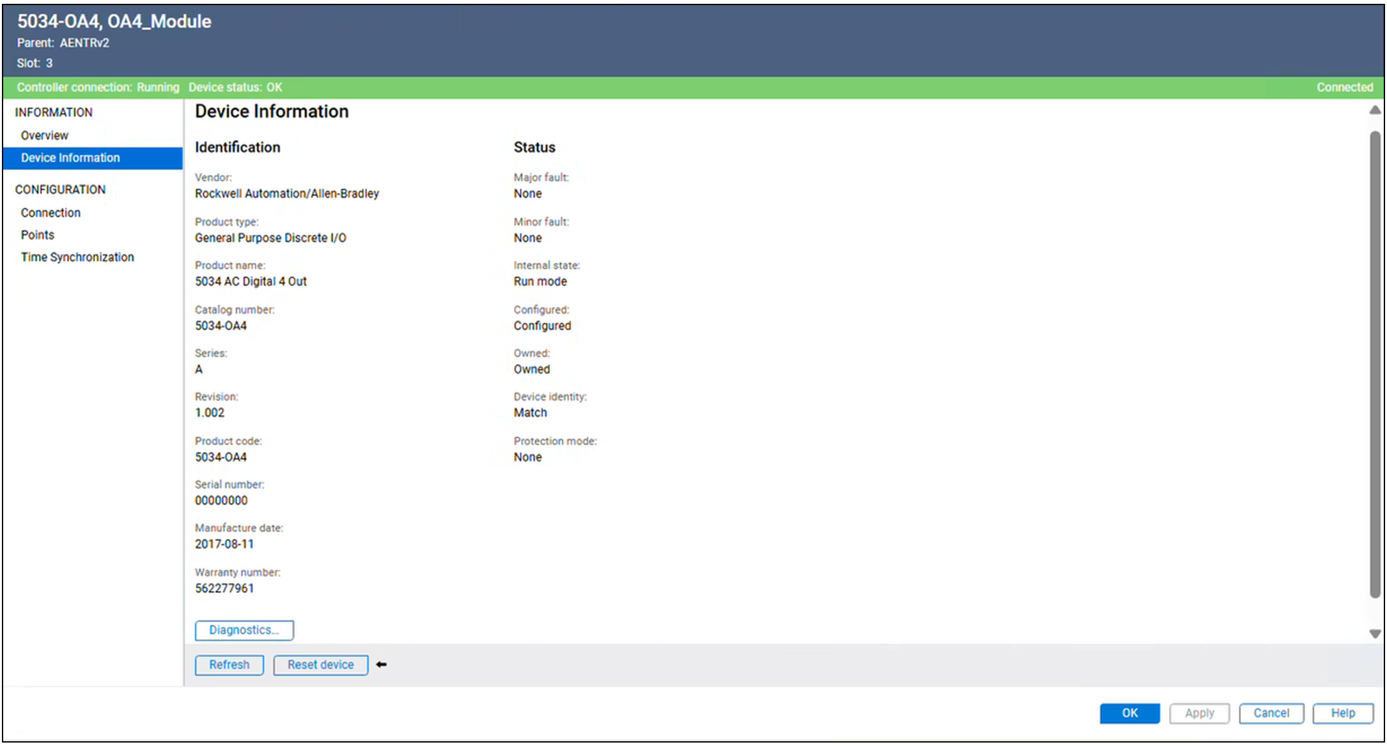The image size is (1387, 747).
Task: Click the CONFIGURATION section heading
Action: click(60, 190)
